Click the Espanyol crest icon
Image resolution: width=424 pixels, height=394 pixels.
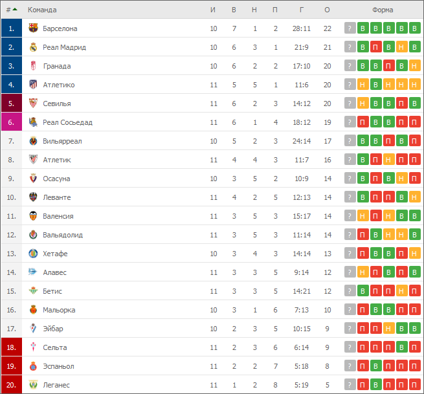pos(33,366)
